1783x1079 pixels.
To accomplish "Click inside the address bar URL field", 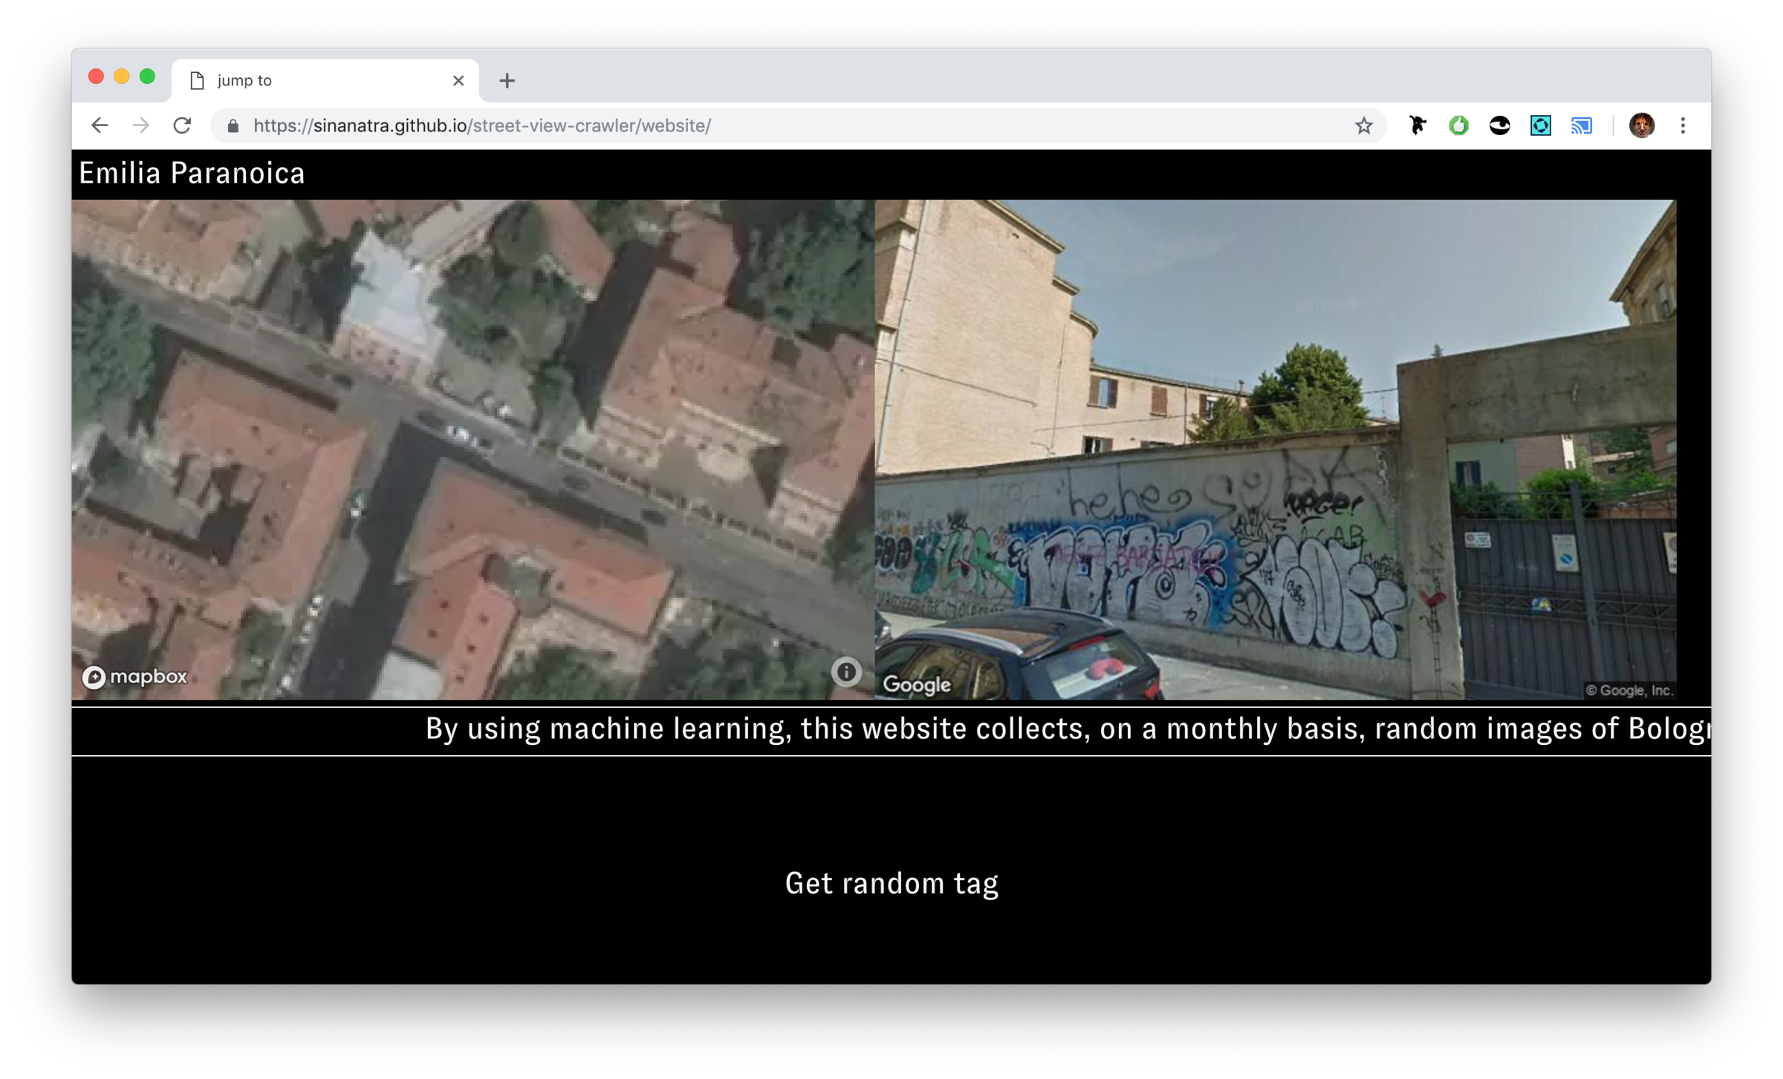I will (x=520, y=125).
